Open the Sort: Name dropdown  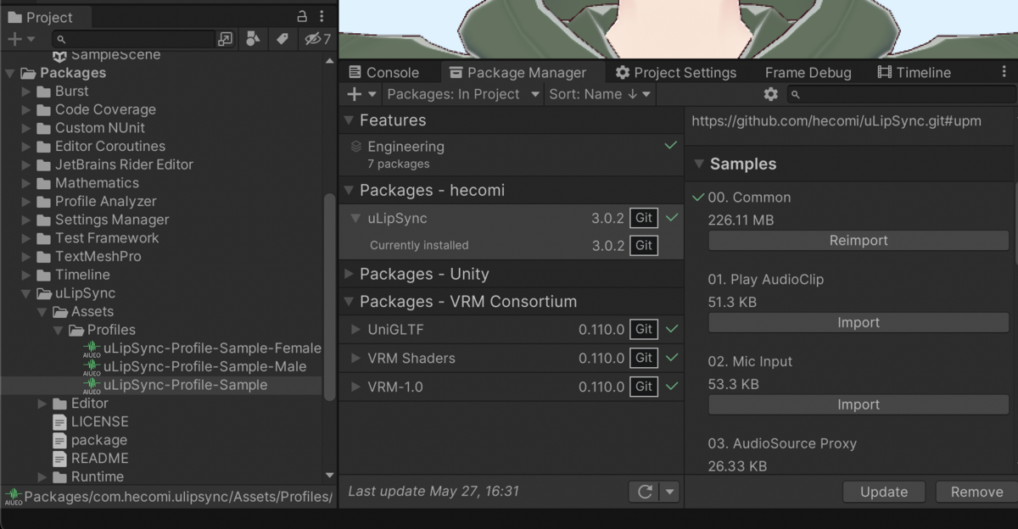point(600,94)
